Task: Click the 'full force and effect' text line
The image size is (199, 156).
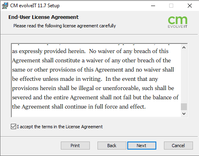Action: [79, 107]
